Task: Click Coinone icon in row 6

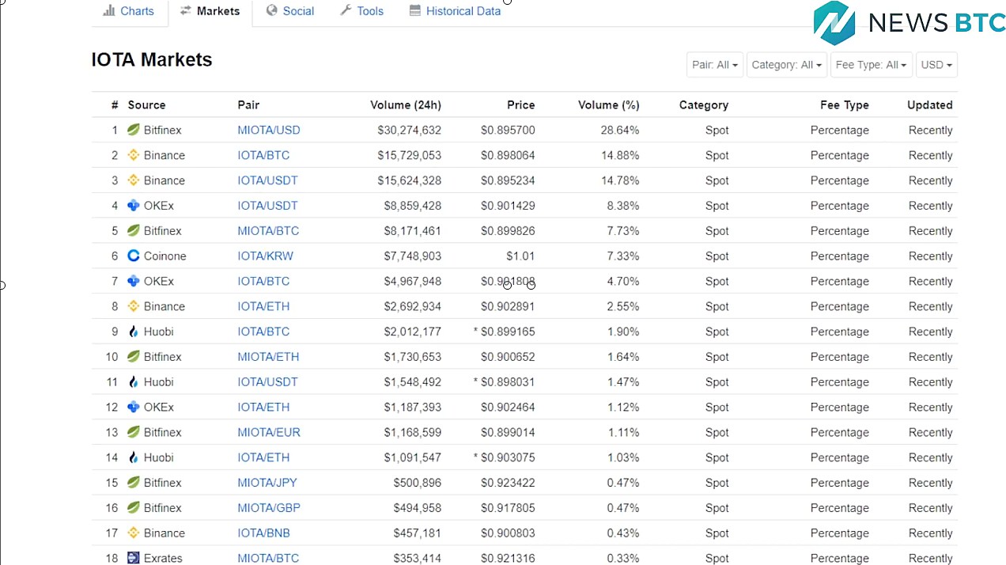Action: 134,256
